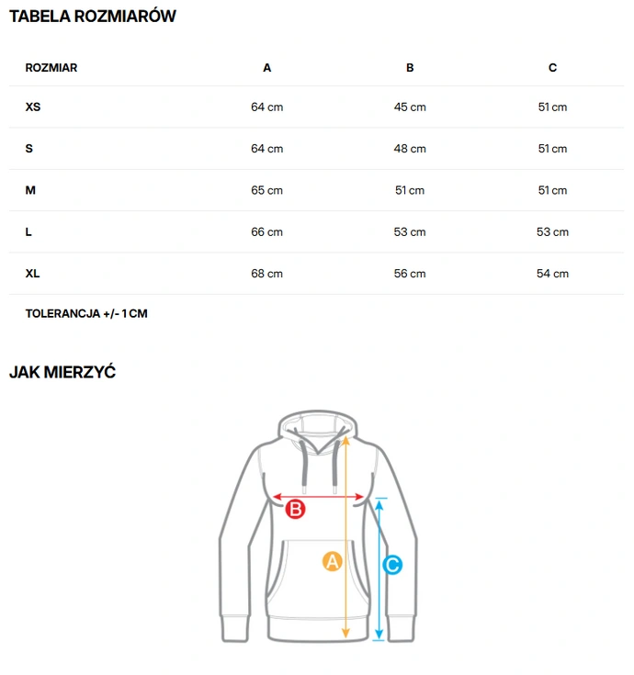Select the XL size row label

32,274
